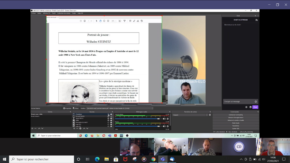This screenshot has height=163, width=290.
Task: Open source Filtres in OBS
Action: [76, 108]
